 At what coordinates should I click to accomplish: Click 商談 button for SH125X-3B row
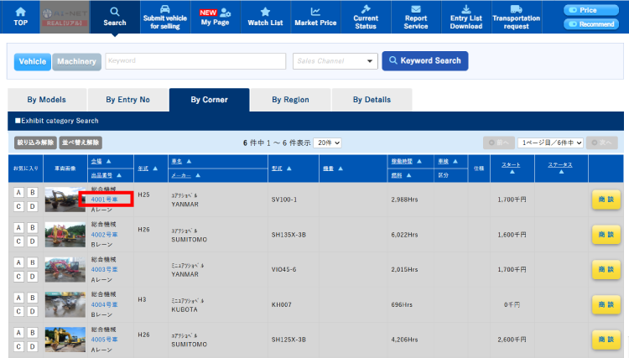[606, 340]
